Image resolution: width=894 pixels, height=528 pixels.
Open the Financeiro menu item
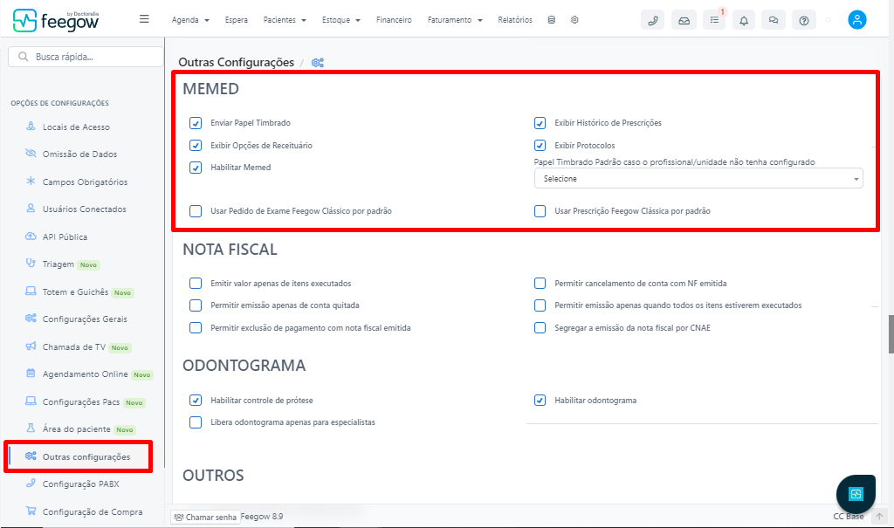coord(394,20)
